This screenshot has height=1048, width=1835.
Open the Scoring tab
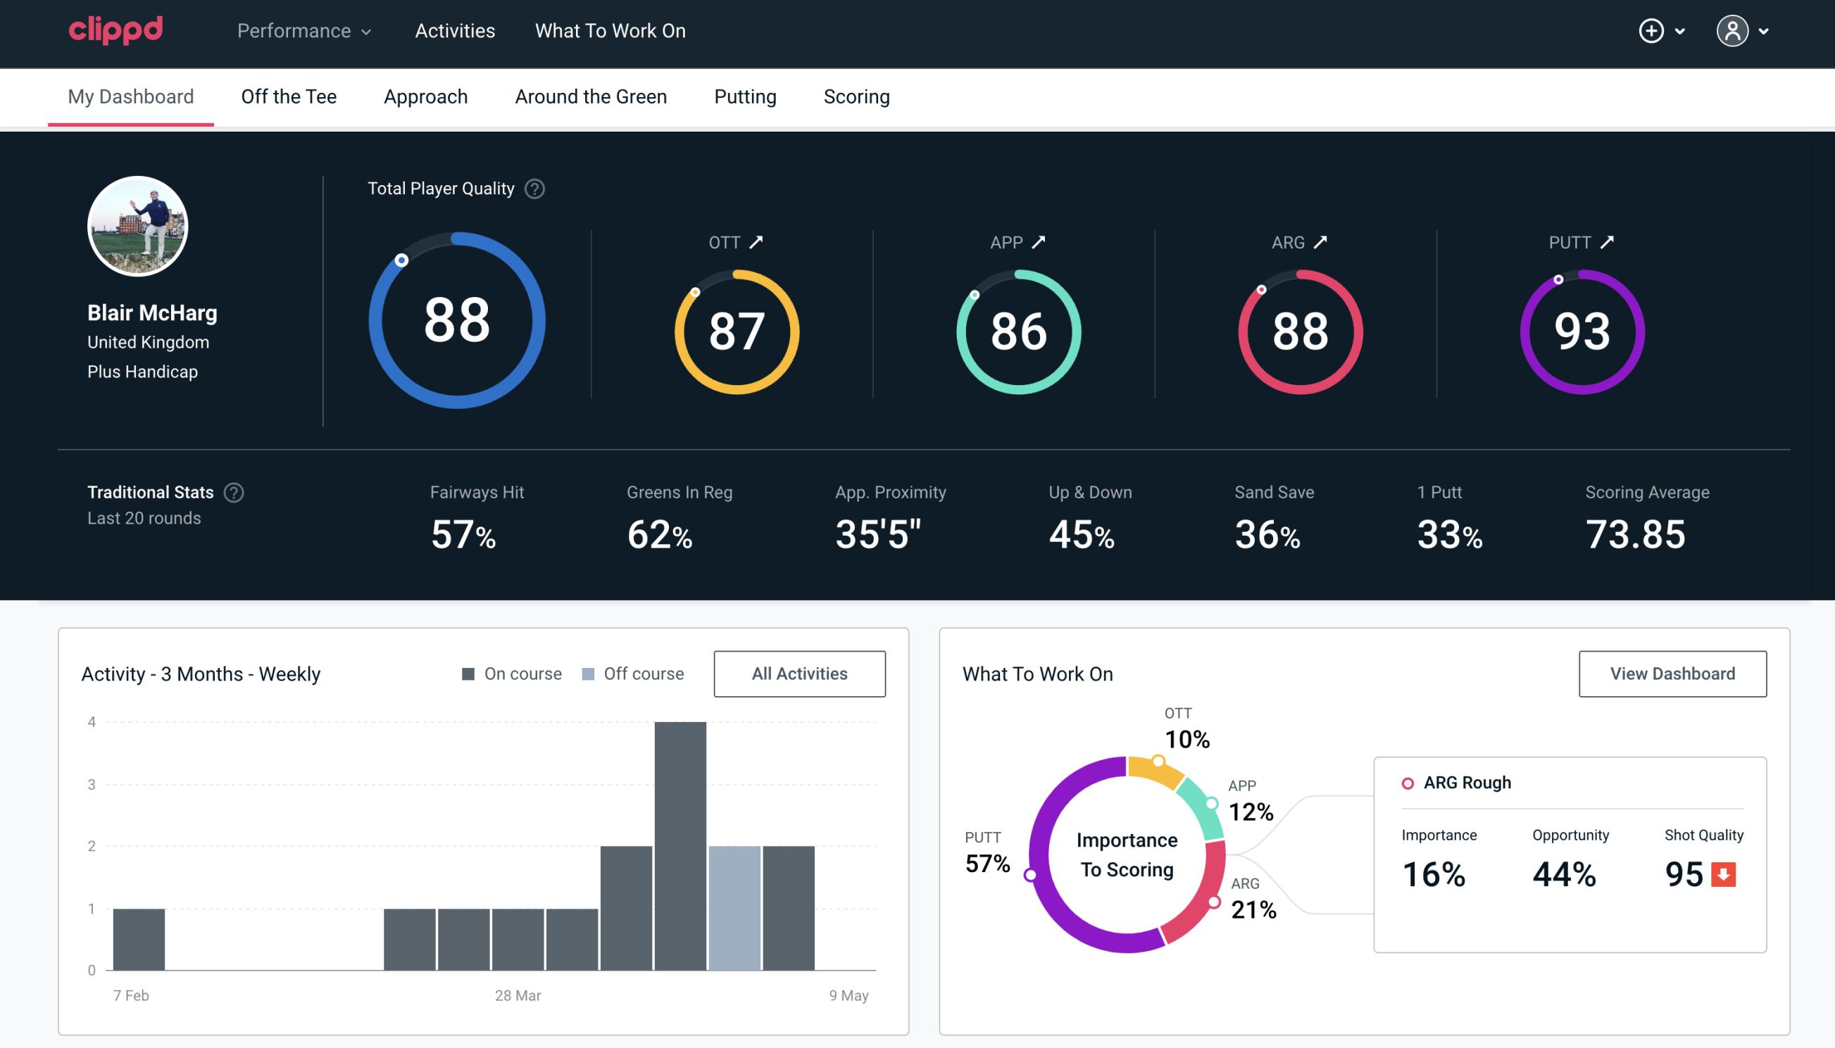pyautogui.click(x=857, y=96)
